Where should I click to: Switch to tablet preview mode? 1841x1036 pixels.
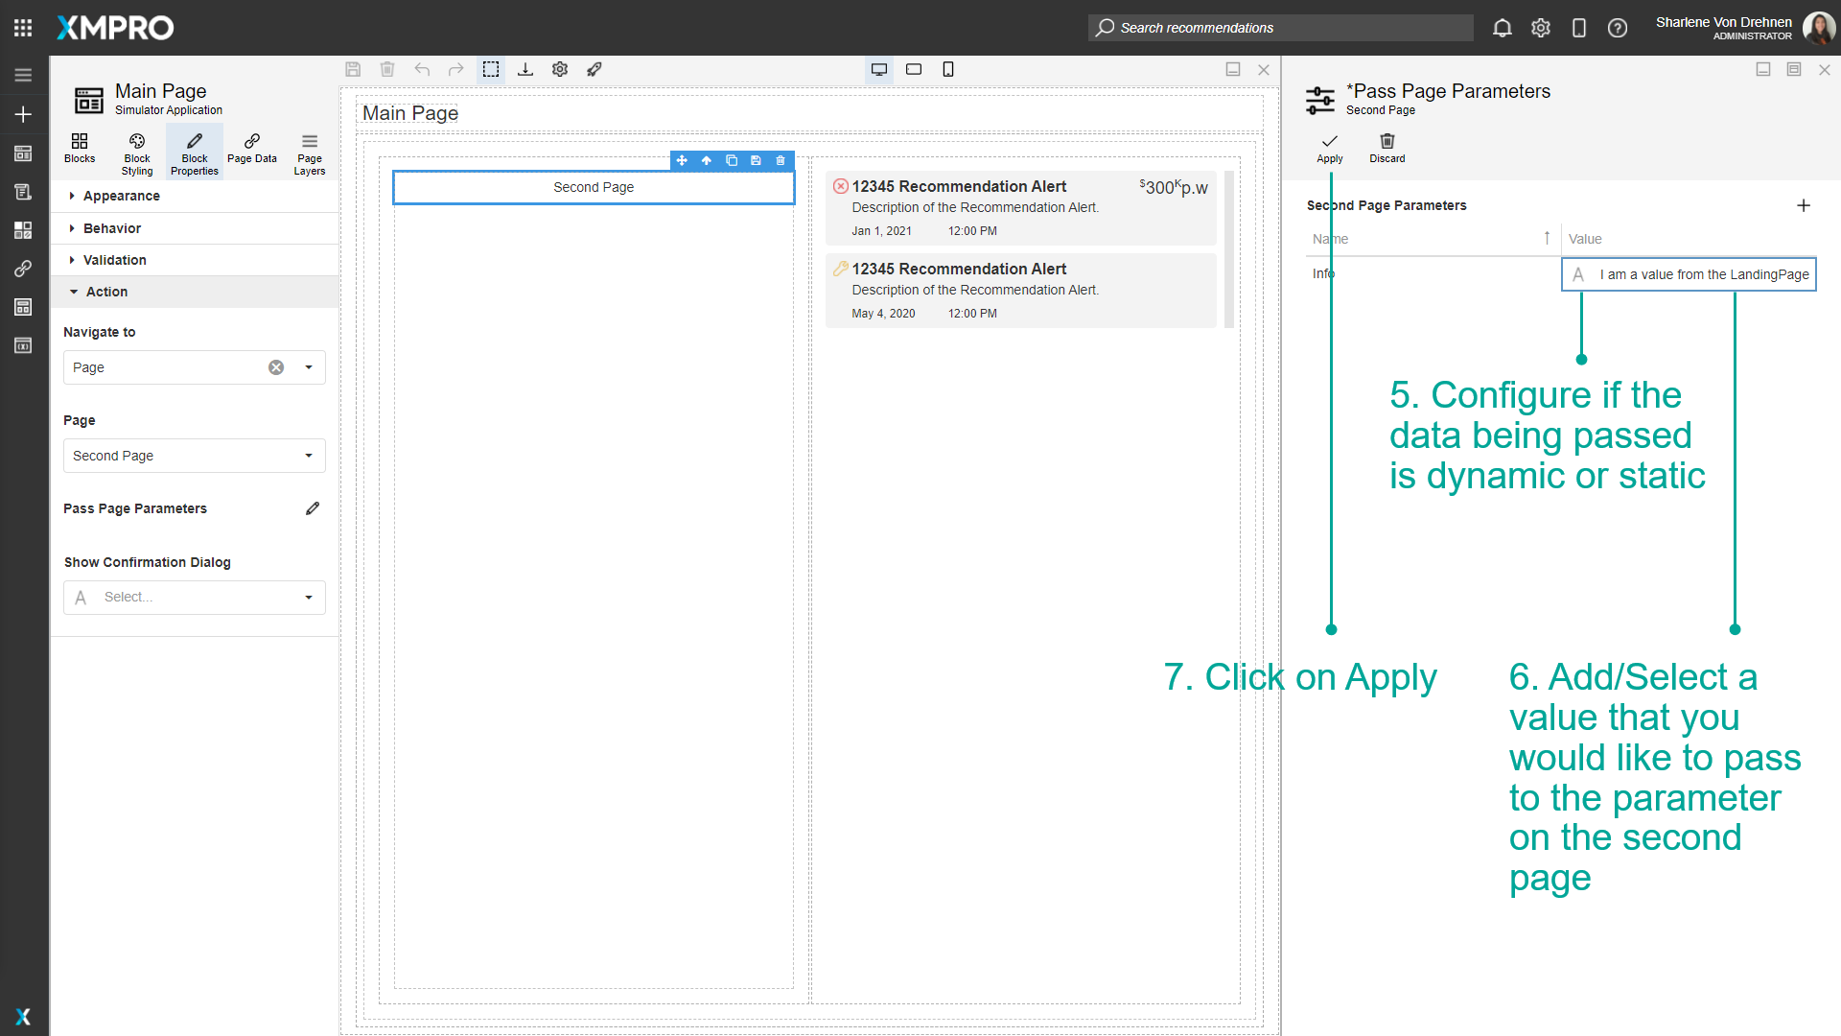point(913,69)
